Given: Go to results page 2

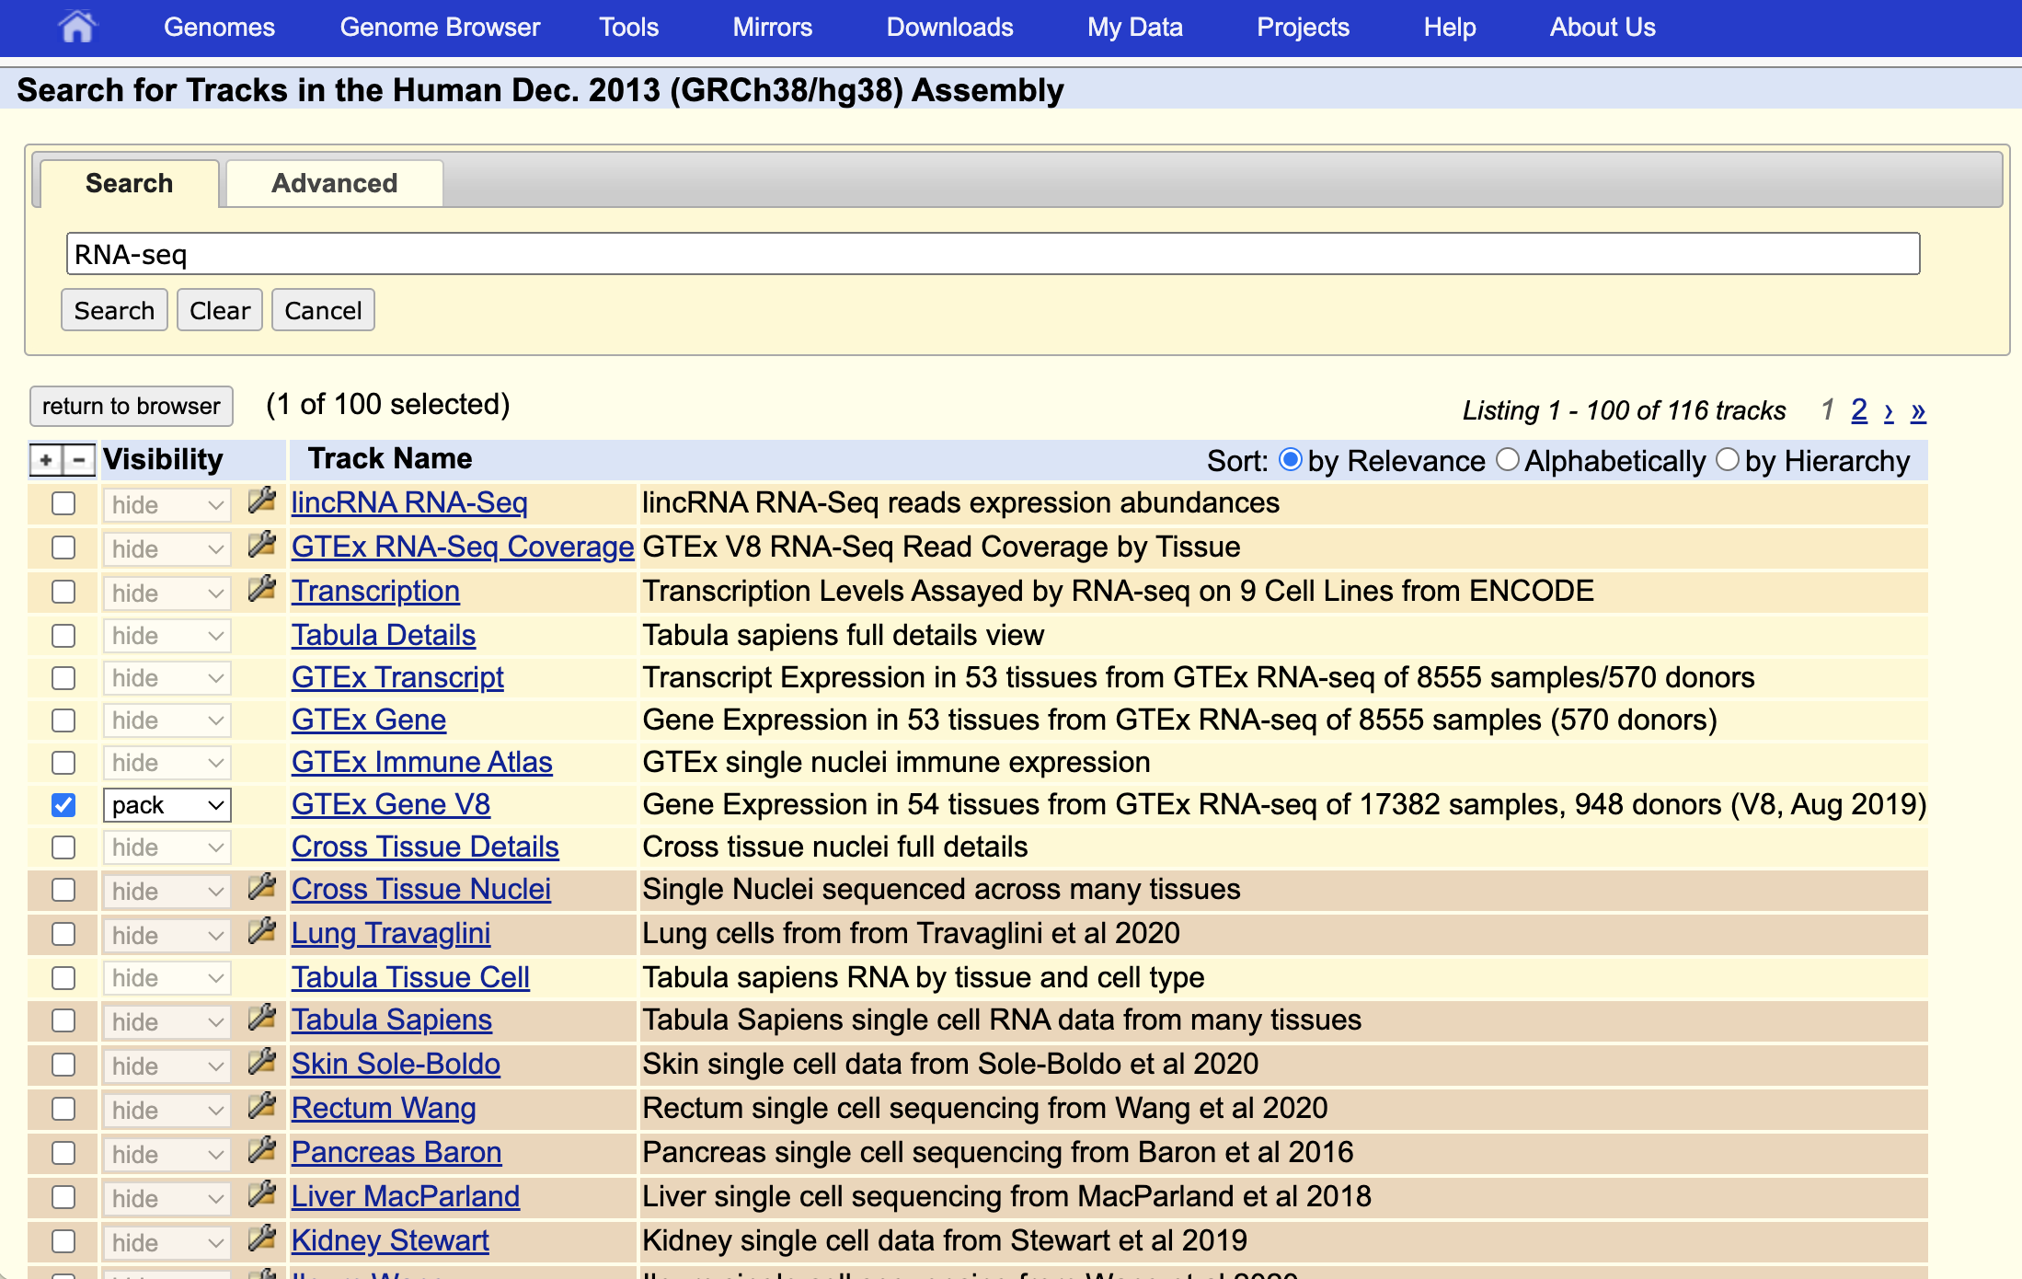Looking at the screenshot, I should (1858, 409).
